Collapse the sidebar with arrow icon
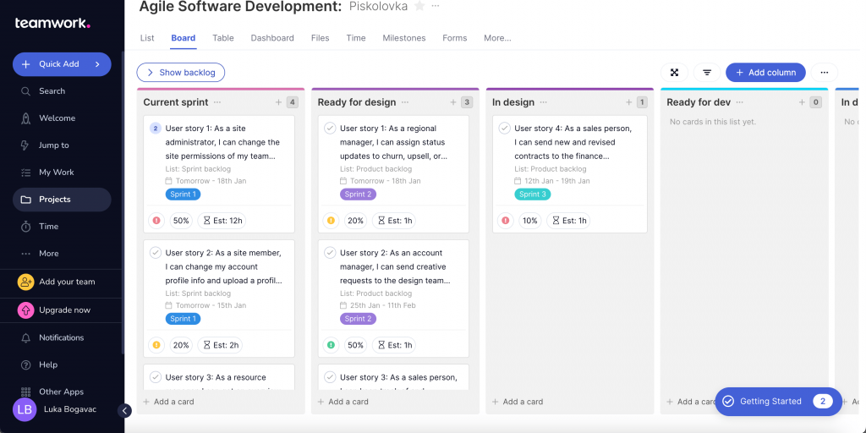The image size is (866, 433). [125, 411]
